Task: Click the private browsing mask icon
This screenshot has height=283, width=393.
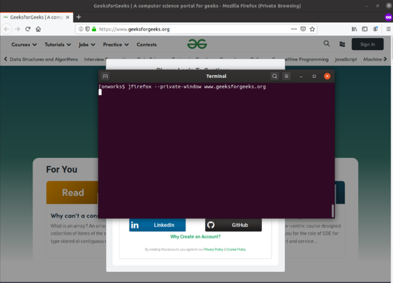Action: click(x=388, y=17)
